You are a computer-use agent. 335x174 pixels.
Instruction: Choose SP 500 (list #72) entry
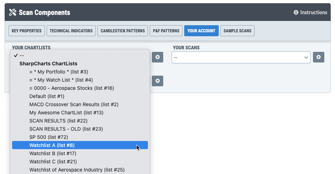coord(49,137)
